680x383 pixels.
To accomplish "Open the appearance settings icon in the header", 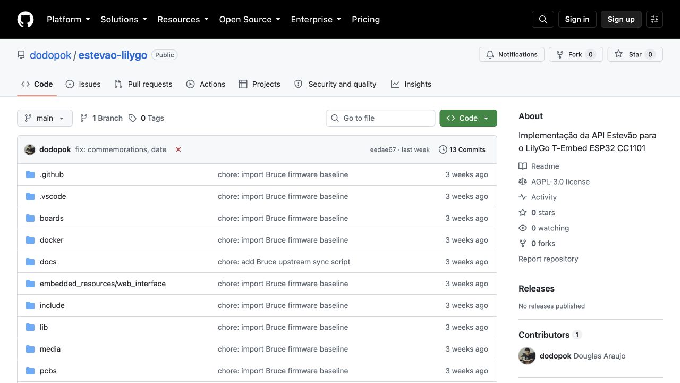I will (654, 19).
